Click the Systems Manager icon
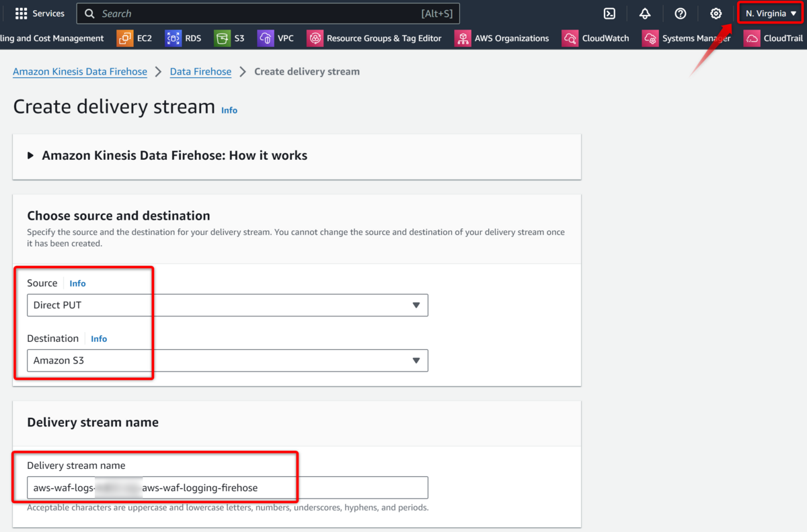The width and height of the screenshot is (807, 532). click(x=650, y=38)
